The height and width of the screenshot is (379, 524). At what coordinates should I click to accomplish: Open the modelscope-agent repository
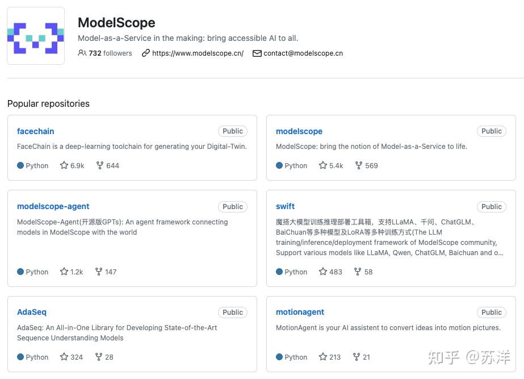tap(53, 206)
